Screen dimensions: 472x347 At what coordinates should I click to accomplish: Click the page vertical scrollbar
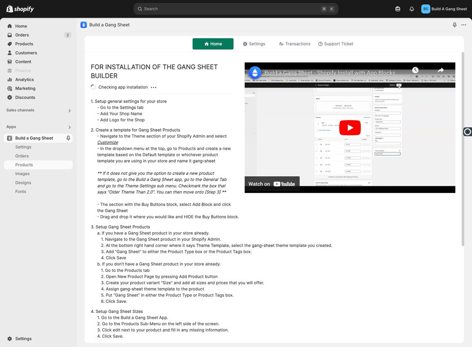pos(463,149)
